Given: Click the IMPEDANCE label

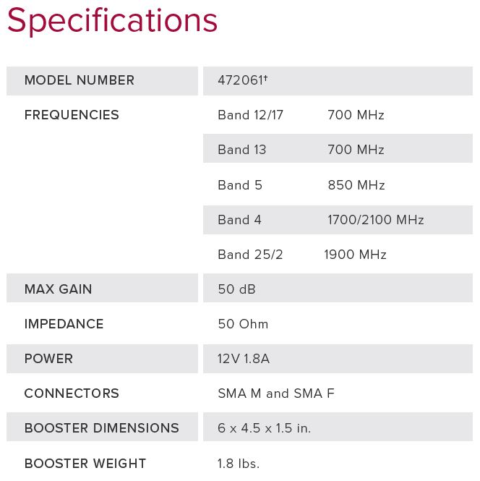Looking at the screenshot, I should point(64,324).
